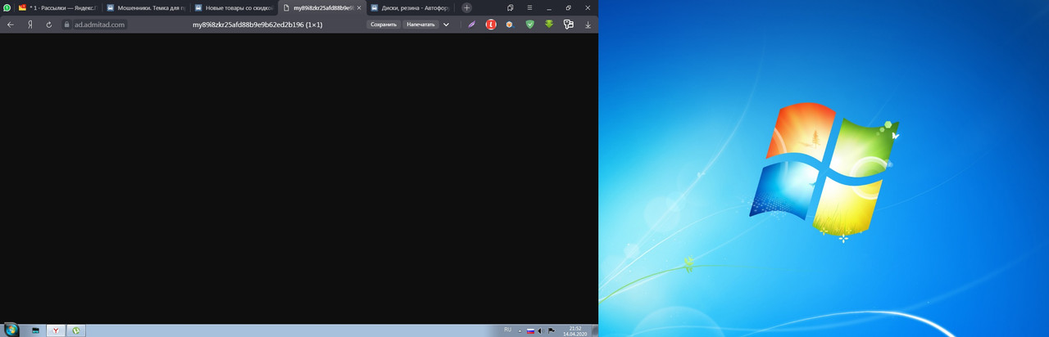Screen dimensions: 1049x337
Task: Show hidden tray icons arrow
Action: (520, 330)
